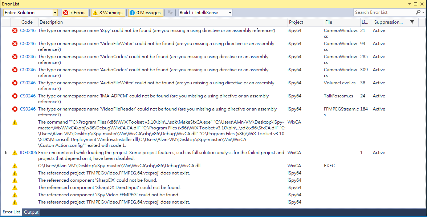Expand the IDE0006 warning row
The height and width of the screenshot is (217, 427).
tap(6, 153)
